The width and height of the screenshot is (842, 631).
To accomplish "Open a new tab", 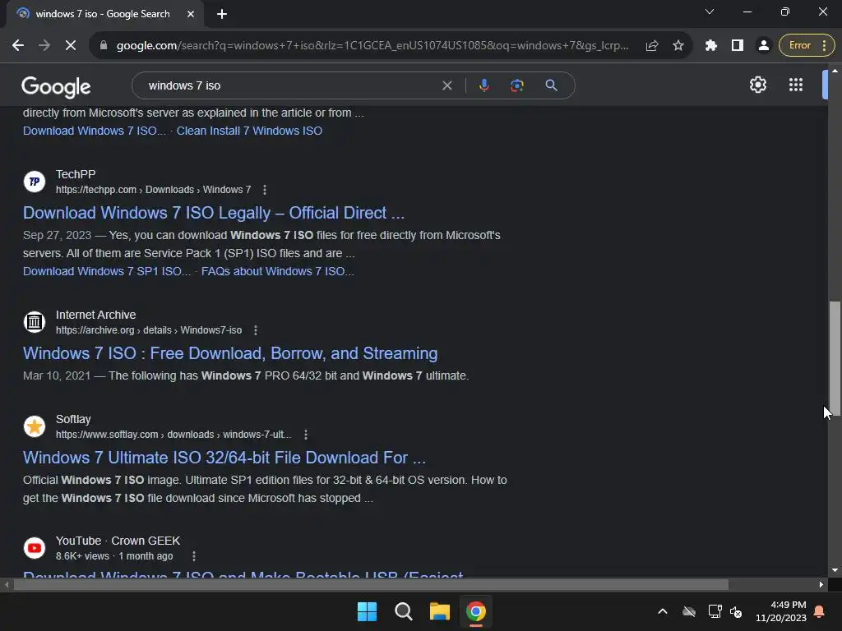I will click(x=222, y=14).
